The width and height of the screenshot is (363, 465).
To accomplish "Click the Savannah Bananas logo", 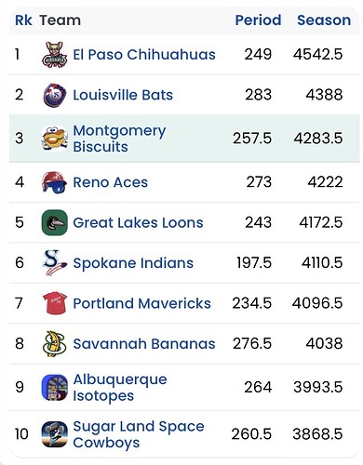I will [55, 343].
